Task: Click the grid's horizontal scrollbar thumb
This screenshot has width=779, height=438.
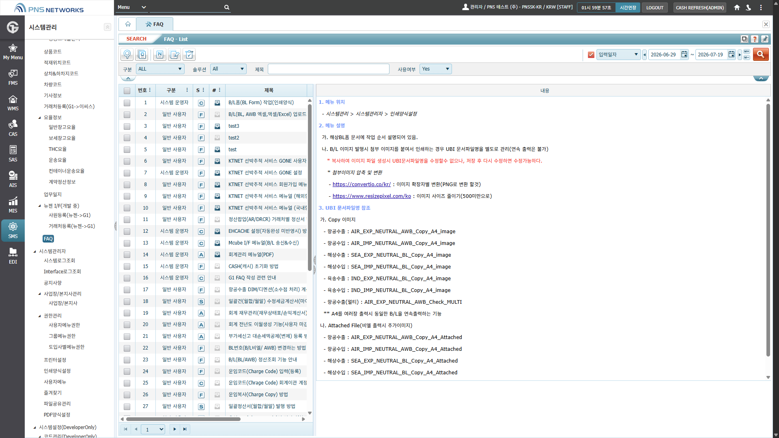Action: (x=183, y=419)
